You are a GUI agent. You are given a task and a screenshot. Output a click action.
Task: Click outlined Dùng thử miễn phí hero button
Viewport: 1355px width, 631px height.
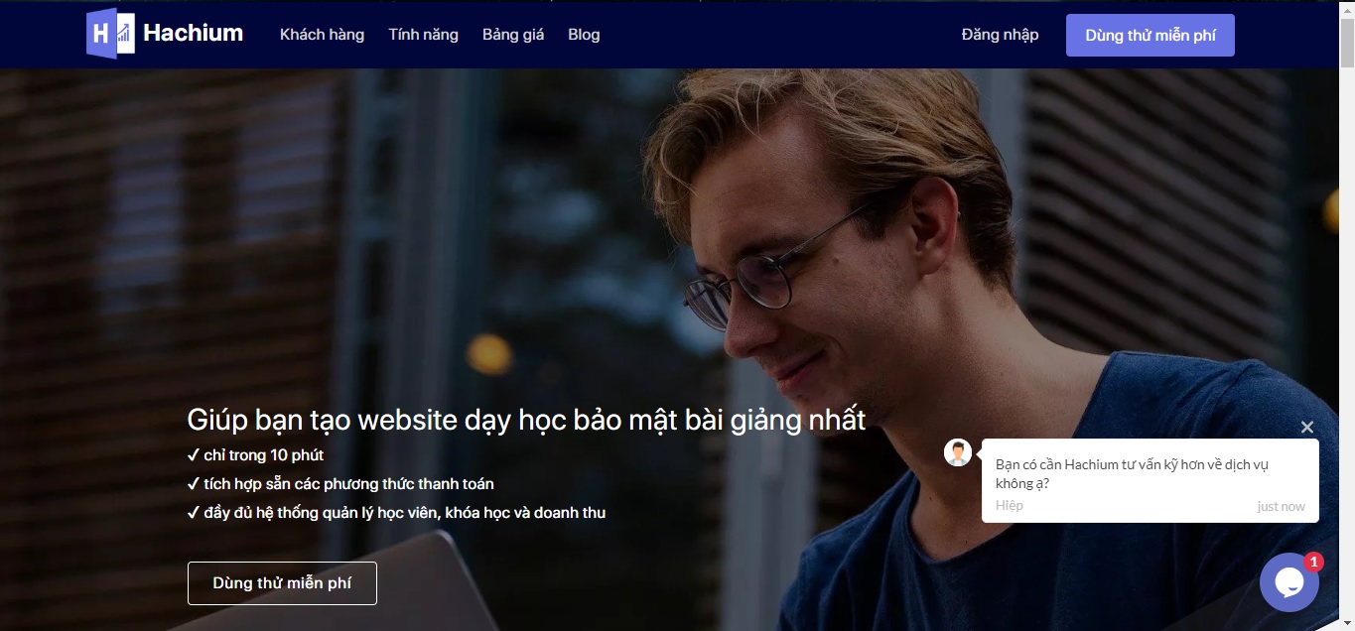click(282, 583)
